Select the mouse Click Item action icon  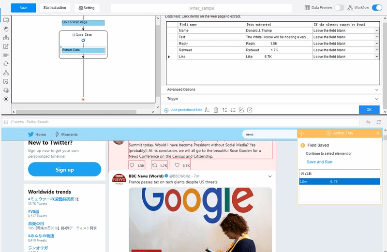6,29
